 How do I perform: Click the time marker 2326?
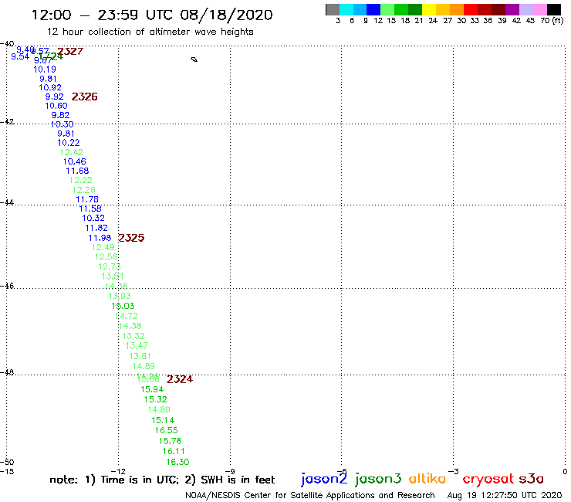(84, 97)
